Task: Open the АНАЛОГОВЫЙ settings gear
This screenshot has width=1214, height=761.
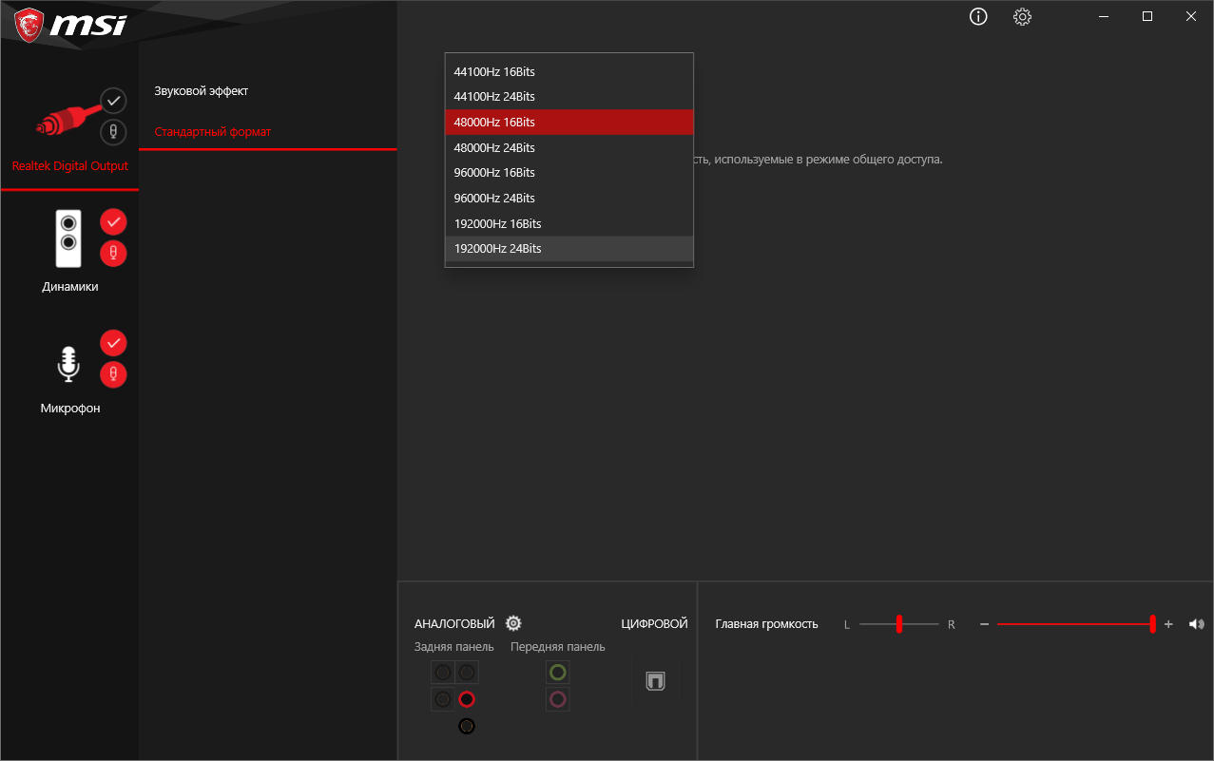Action: point(513,623)
